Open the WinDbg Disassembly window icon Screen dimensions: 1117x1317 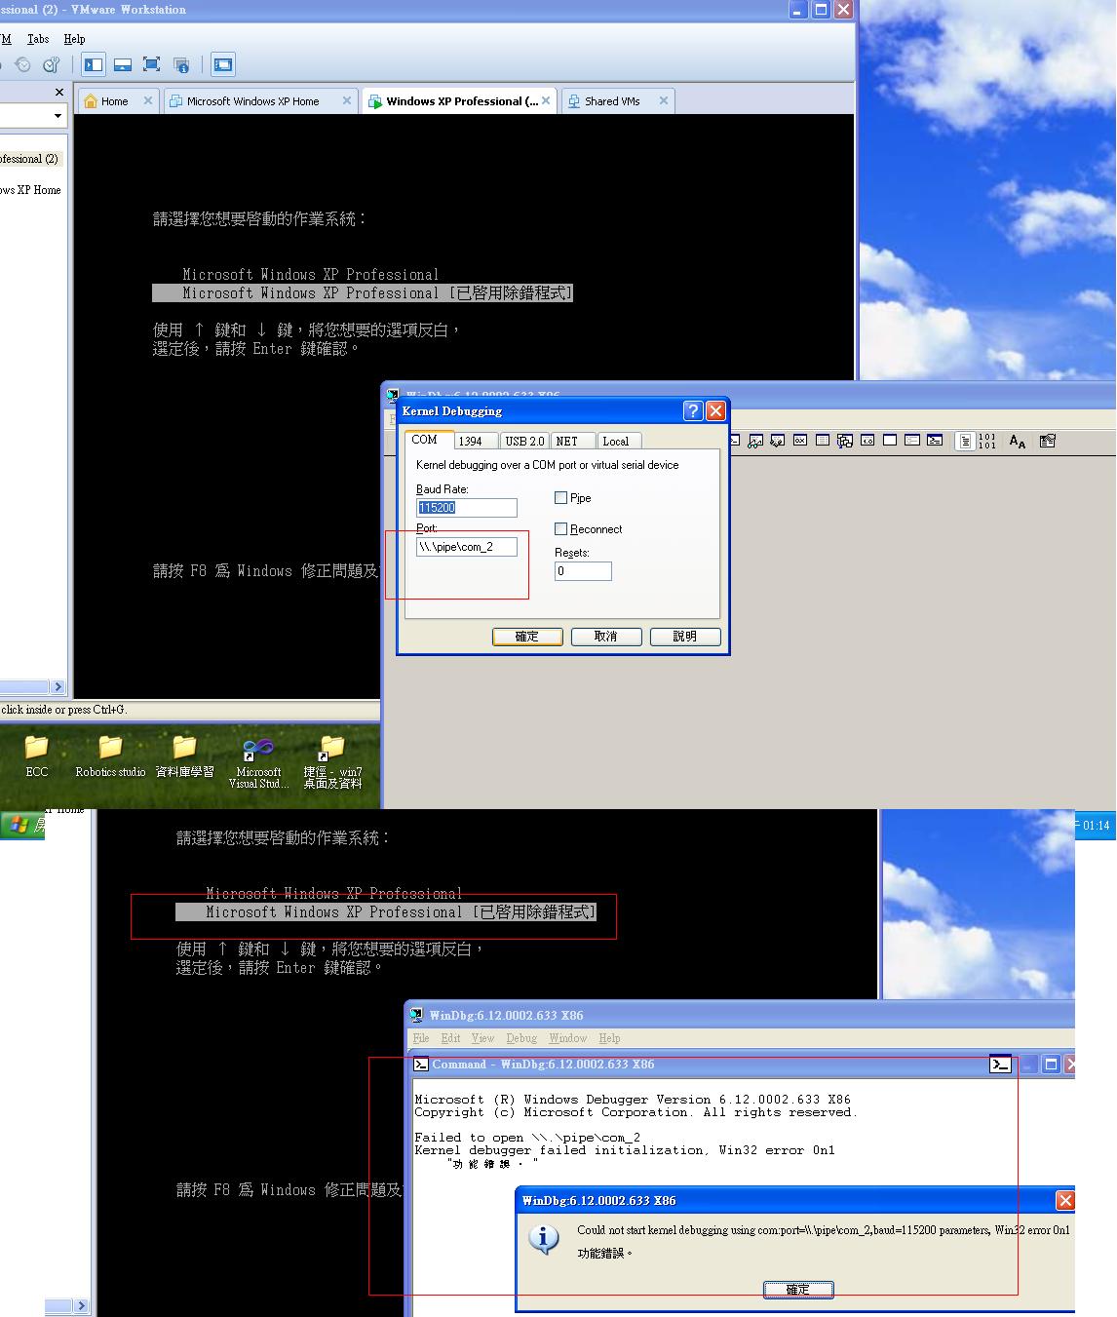tap(867, 441)
